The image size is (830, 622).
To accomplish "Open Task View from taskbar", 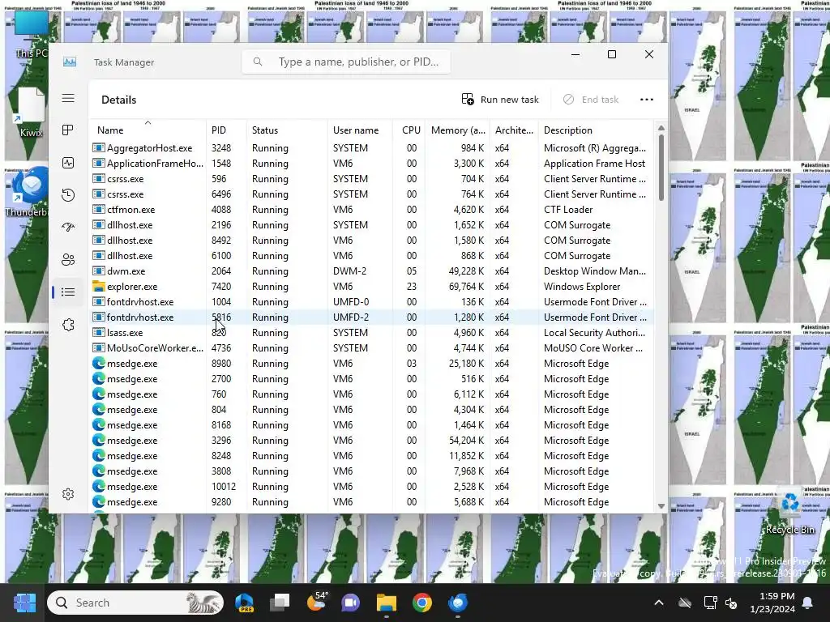I will point(280,603).
